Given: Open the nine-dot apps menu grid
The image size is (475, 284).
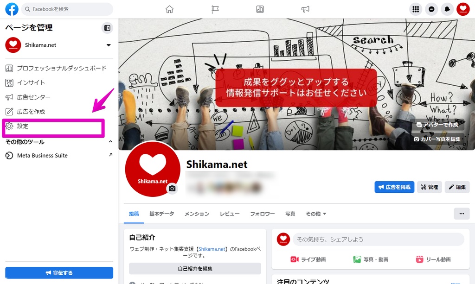Looking at the screenshot, I should [x=416, y=9].
